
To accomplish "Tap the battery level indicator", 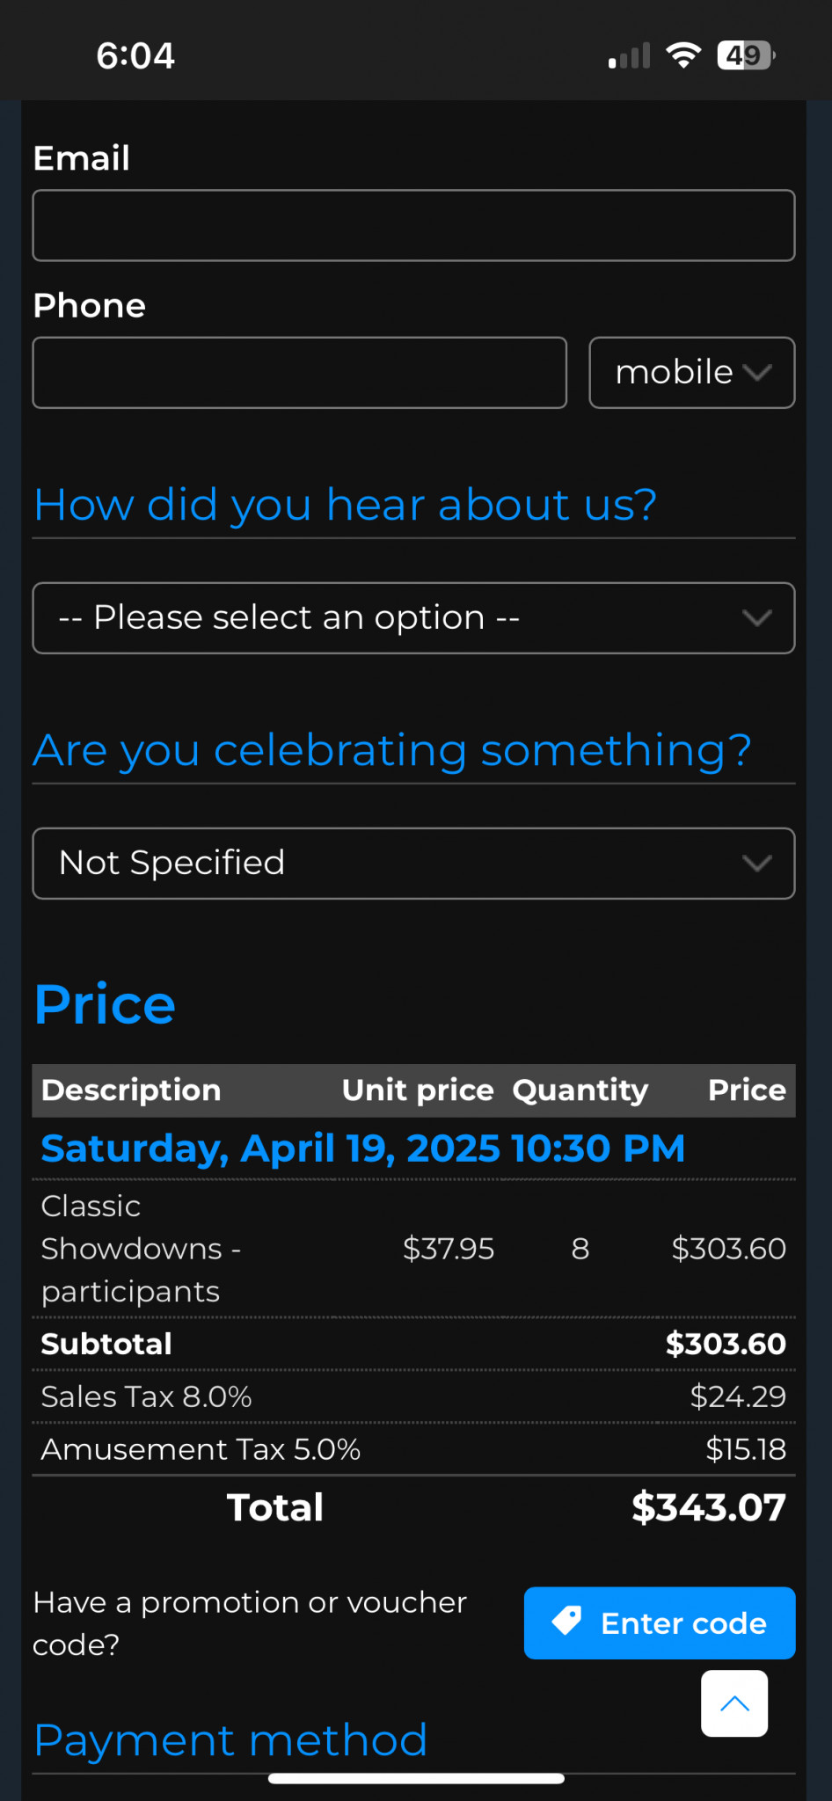I will pyautogui.click(x=745, y=55).
